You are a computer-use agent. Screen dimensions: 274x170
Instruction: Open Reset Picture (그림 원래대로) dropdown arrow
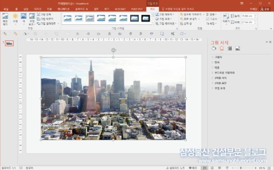[58, 23]
